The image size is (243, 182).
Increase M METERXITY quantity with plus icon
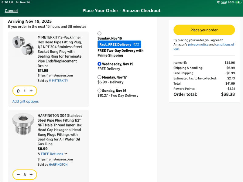31,91
